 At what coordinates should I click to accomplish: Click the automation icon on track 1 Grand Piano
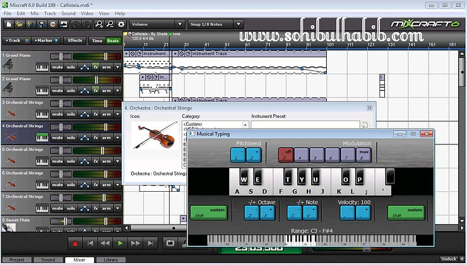(x=85, y=67)
